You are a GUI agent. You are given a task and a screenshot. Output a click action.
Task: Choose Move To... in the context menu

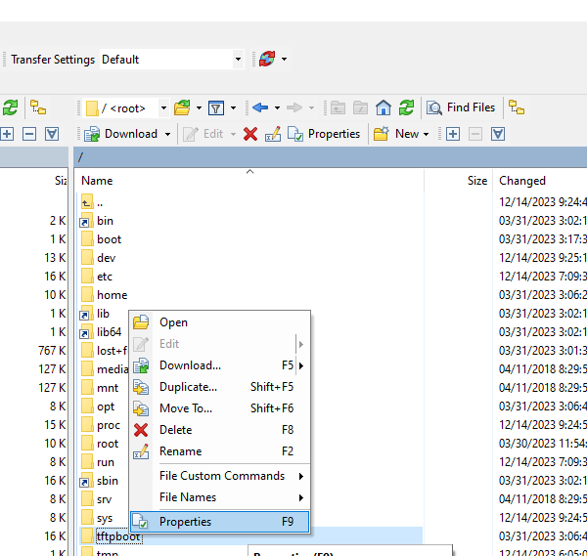coord(185,408)
